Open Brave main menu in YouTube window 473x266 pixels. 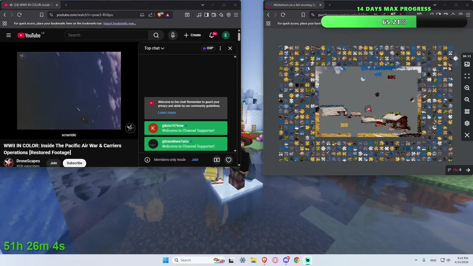point(236,15)
